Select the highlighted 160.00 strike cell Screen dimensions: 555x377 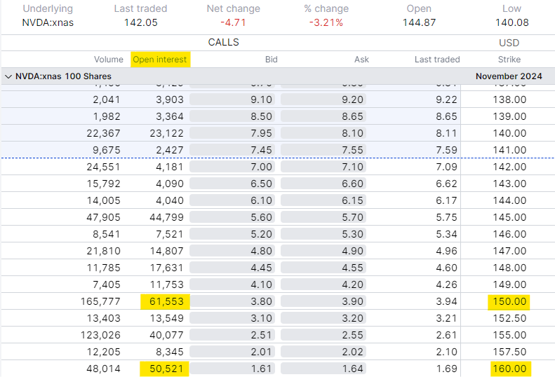(510, 369)
